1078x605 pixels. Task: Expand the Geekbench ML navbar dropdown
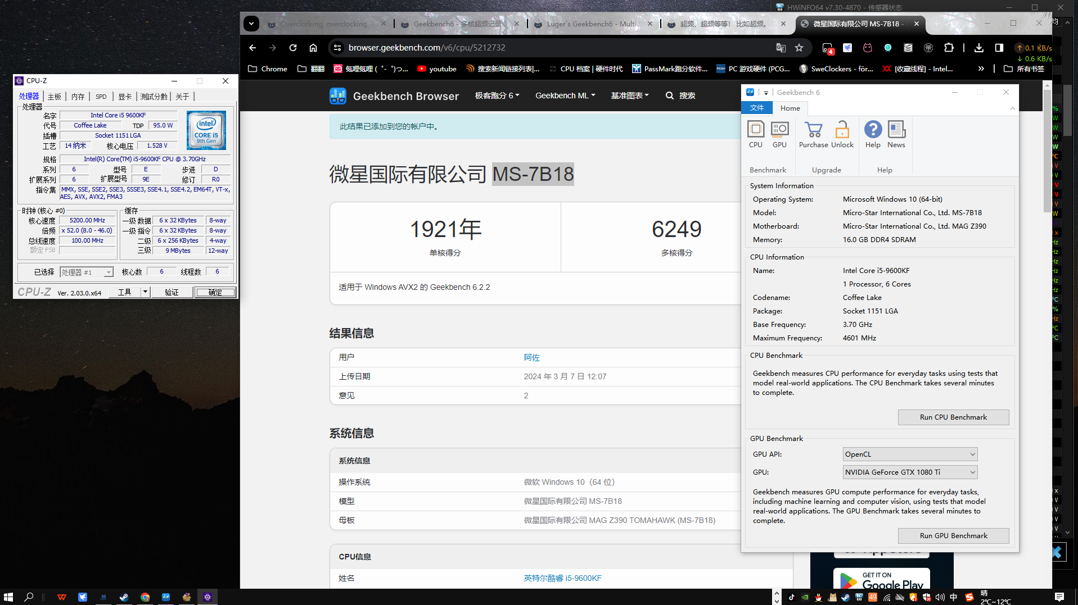coord(565,95)
